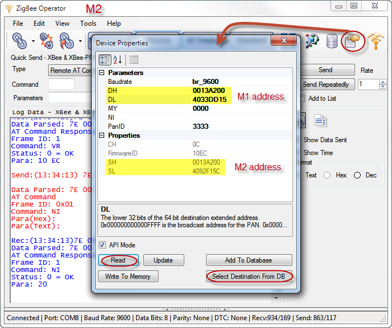Sort properties alphabetically with A-Z icon
392x328 pixels.
click(117, 60)
